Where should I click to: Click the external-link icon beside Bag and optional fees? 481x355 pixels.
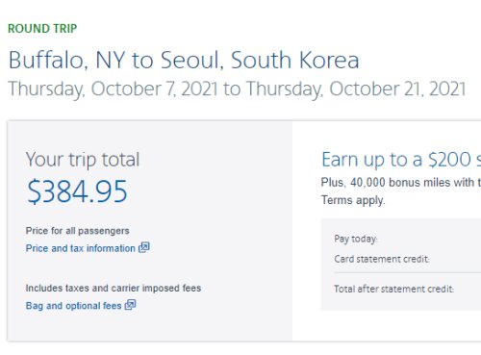pos(130,305)
